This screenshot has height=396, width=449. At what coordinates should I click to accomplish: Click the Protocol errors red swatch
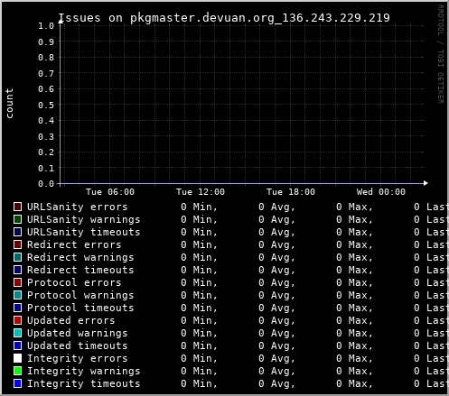tap(17, 282)
